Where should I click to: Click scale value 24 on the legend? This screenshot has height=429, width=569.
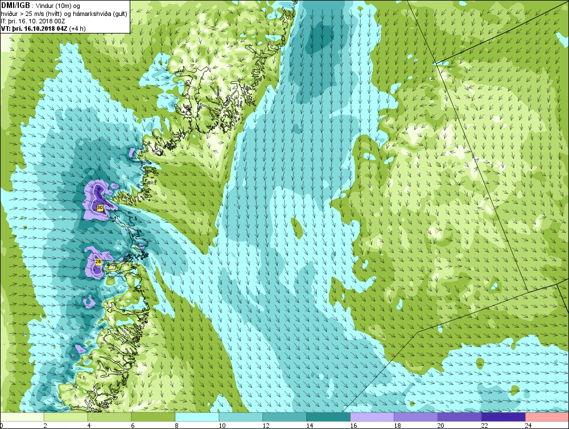[x=529, y=426]
